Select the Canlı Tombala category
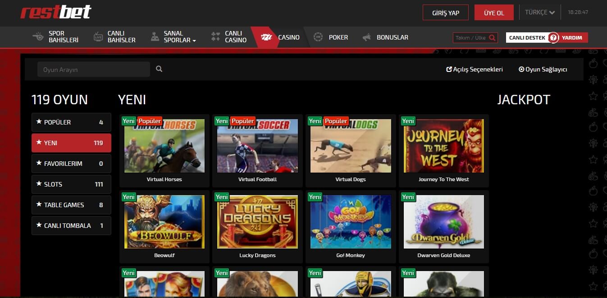607x298 pixels. 71,226
